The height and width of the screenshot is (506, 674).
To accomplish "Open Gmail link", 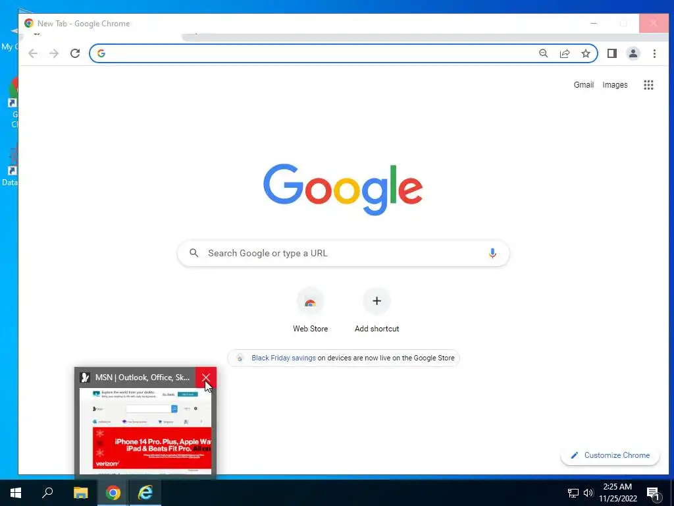I will pos(583,85).
